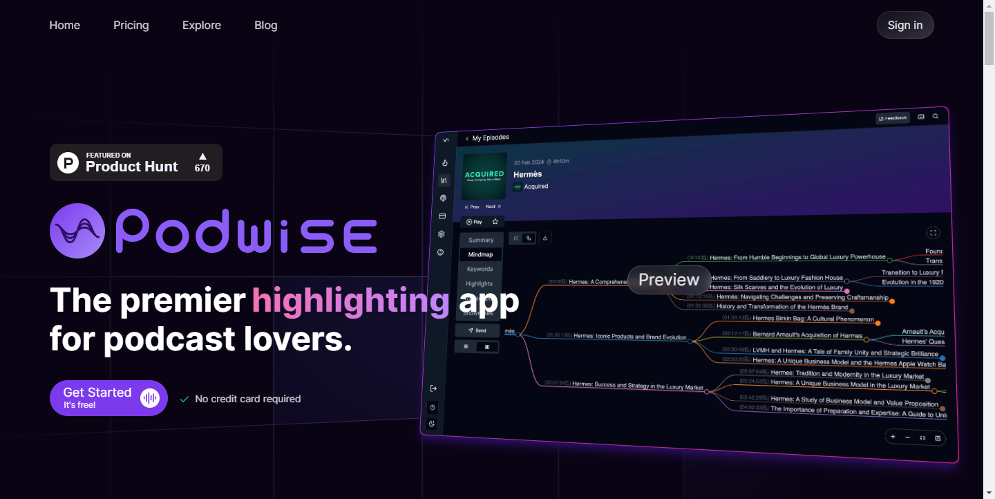Click the Sign in button
995x499 pixels.
pos(905,25)
